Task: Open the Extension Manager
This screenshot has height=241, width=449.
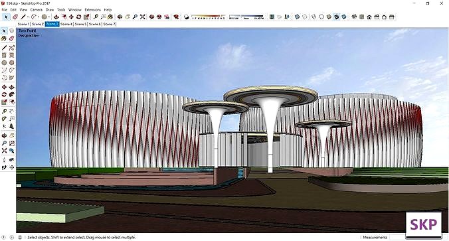Action: coord(176,17)
